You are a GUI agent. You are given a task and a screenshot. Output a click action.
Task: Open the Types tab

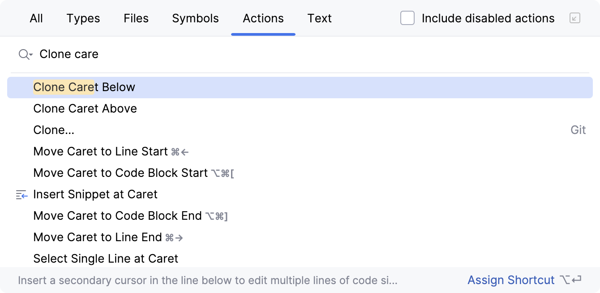coord(83,18)
